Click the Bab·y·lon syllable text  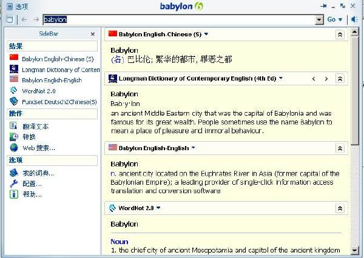(126, 104)
